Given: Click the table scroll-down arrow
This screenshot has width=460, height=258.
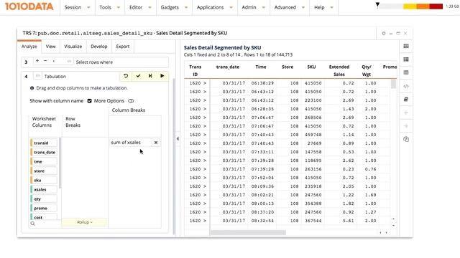Looking at the screenshot, I should (x=393, y=226).
